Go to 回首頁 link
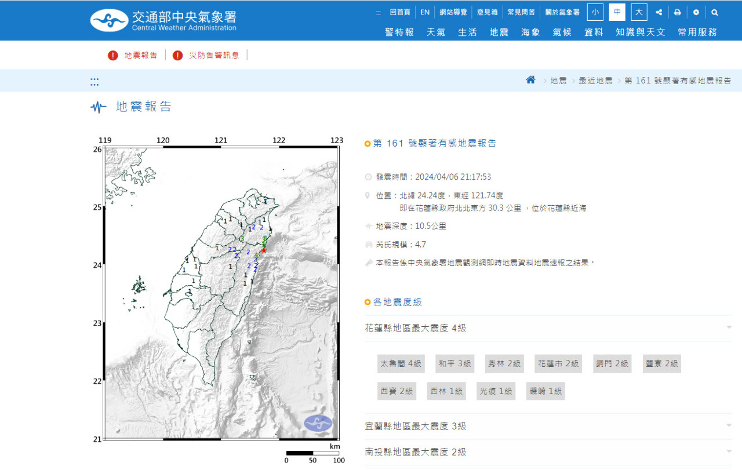This screenshot has height=470, width=742. click(400, 12)
